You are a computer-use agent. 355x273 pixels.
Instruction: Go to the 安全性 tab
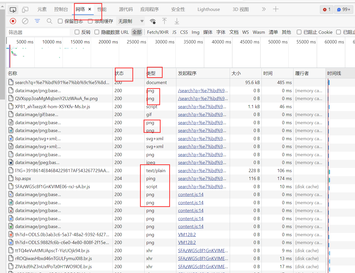point(178,9)
